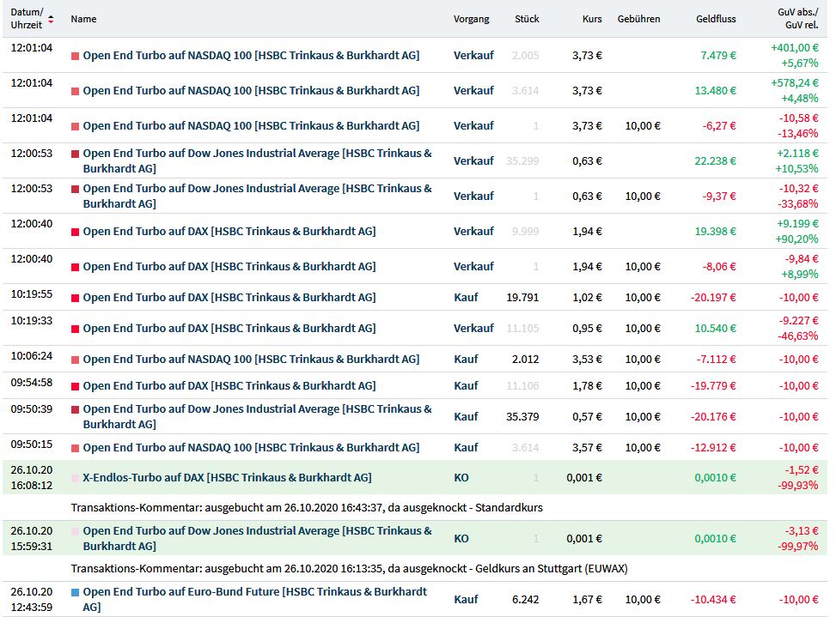This screenshot has height=617, width=836.
Task: Select the comment mentioning Standardkurs
Action: 307,507
